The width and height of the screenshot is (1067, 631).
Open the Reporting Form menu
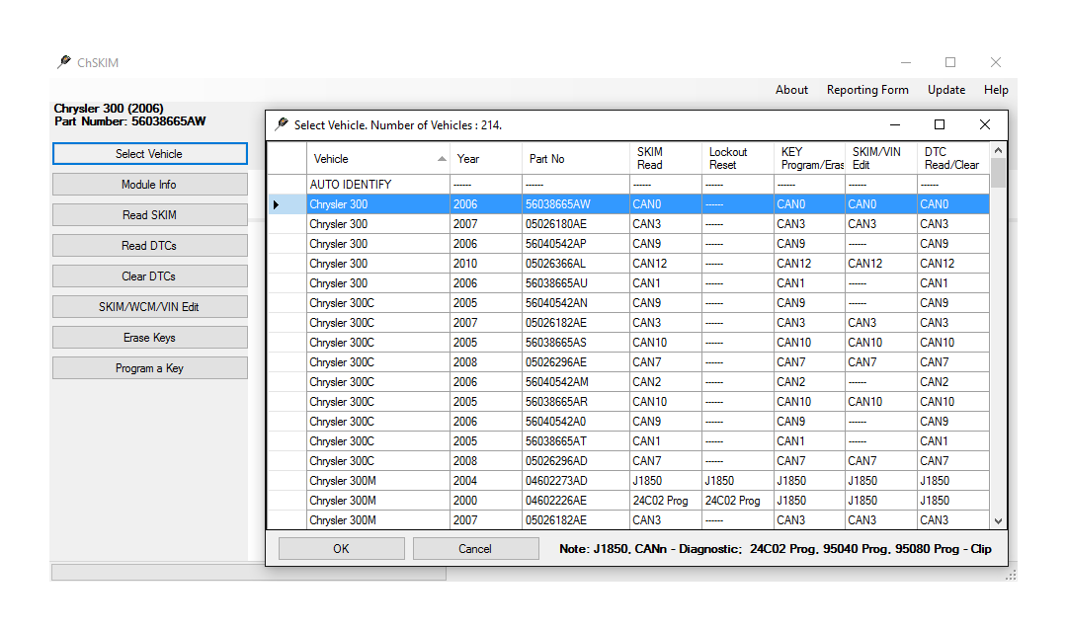867,90
